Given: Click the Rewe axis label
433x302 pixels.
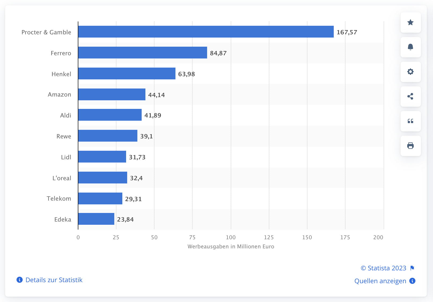Looking at the screenshot, I should click(x=64, y=136).
